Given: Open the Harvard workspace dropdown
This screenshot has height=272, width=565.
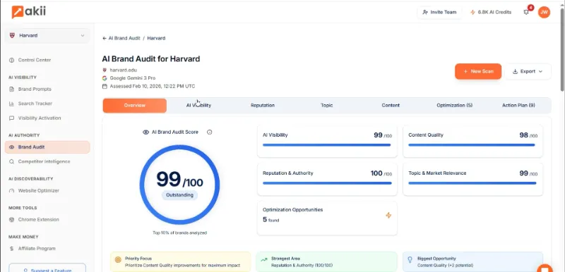Looking at the screenshot, I should tap(47, 35).
